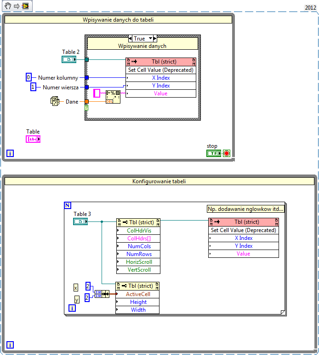Viewport: 319px width, 355px height.
Task: Click the ColHdrVis property
Action: point(138,231)
